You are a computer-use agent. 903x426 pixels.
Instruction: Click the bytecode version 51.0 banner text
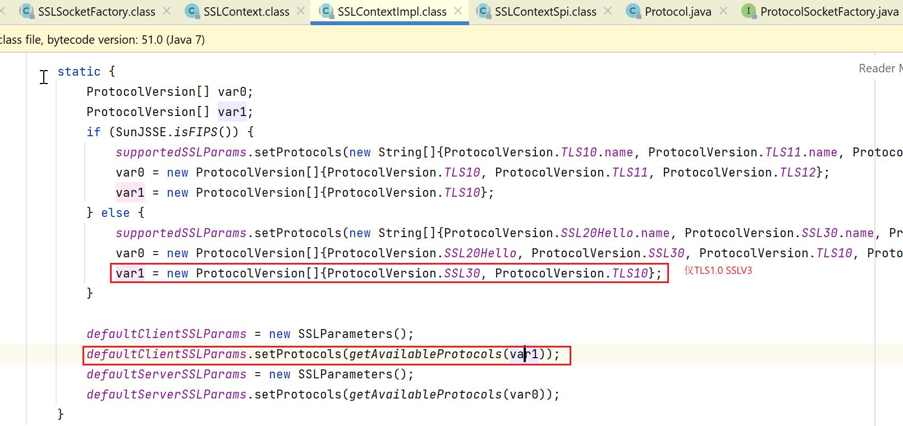click(102, 40)
